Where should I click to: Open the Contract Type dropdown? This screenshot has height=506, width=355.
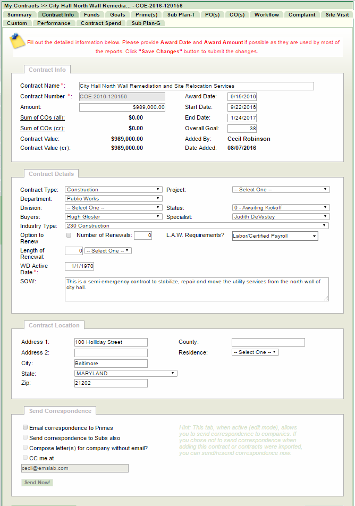114,189
